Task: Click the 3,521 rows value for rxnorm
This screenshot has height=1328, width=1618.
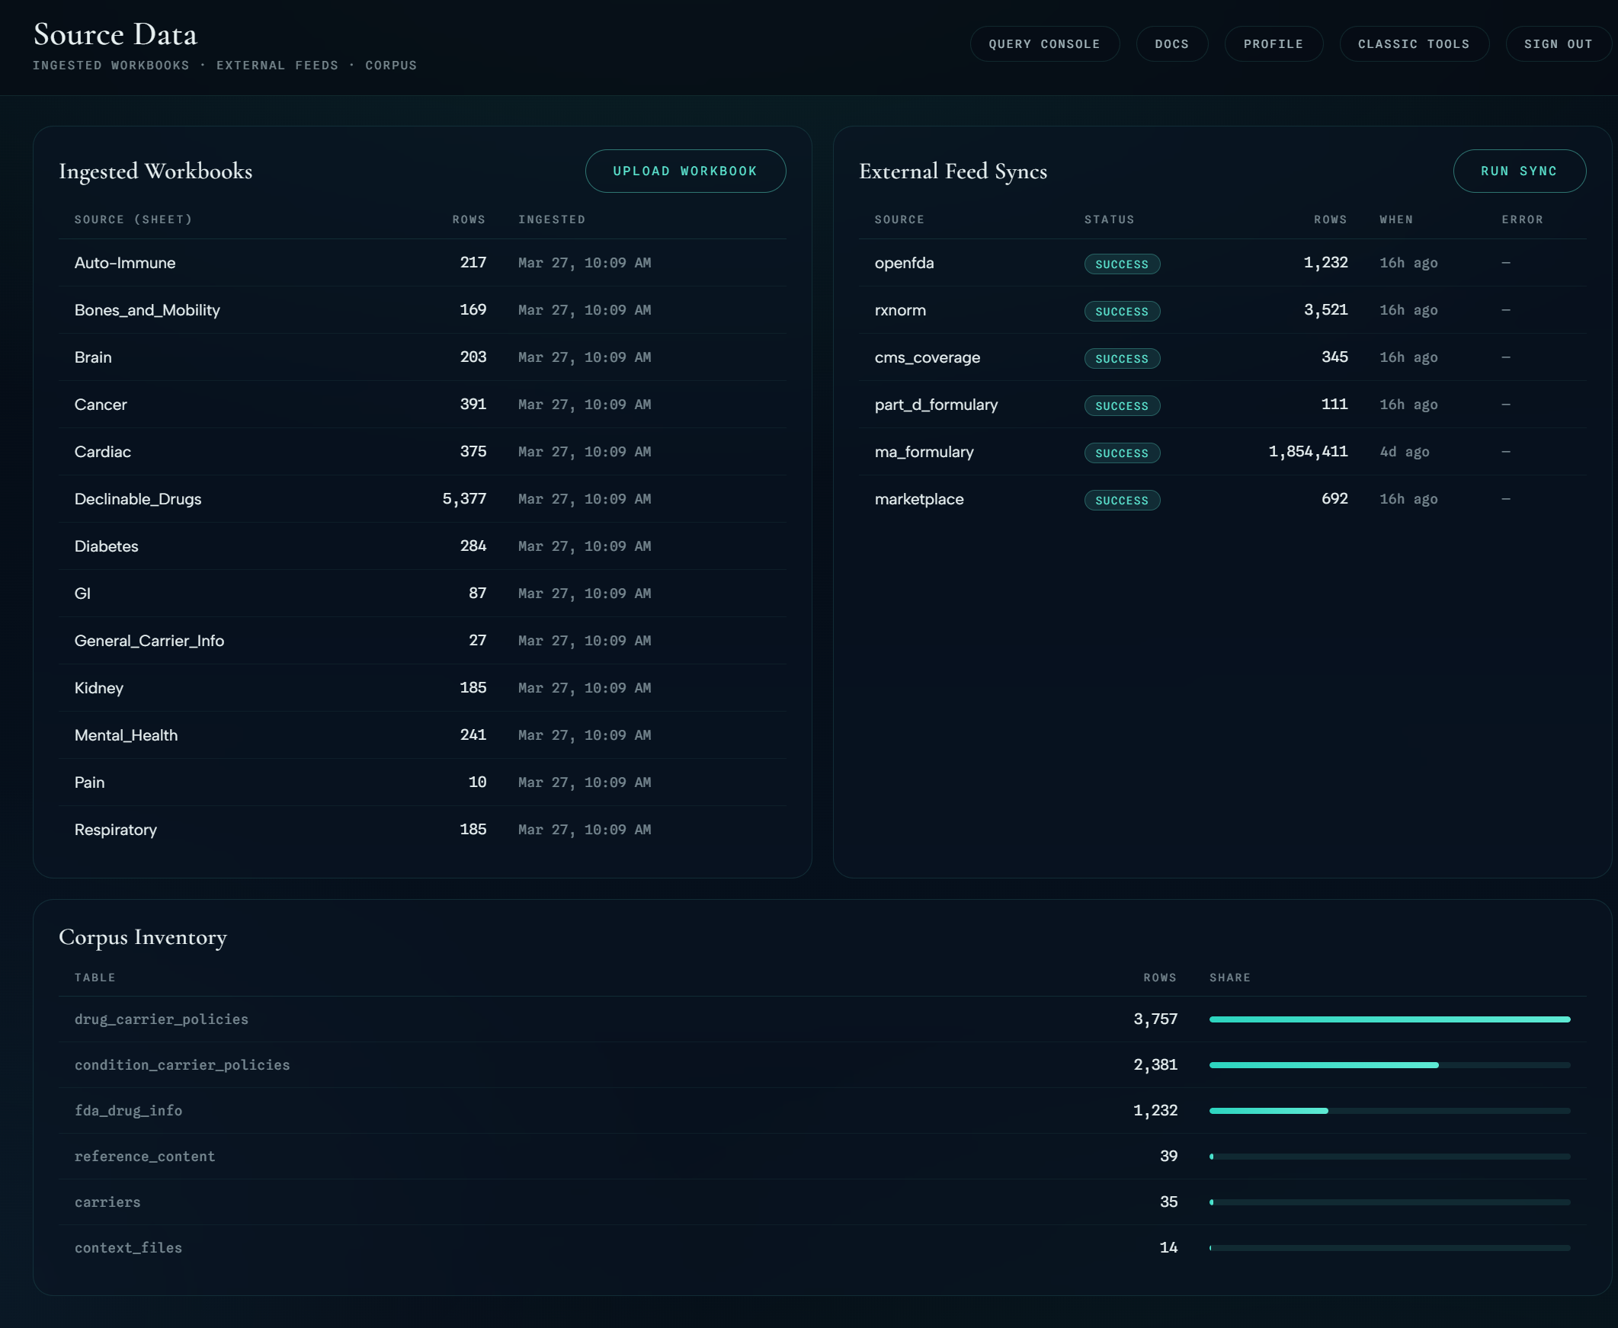Action: pyautogui.click(x=1326, y=310)
